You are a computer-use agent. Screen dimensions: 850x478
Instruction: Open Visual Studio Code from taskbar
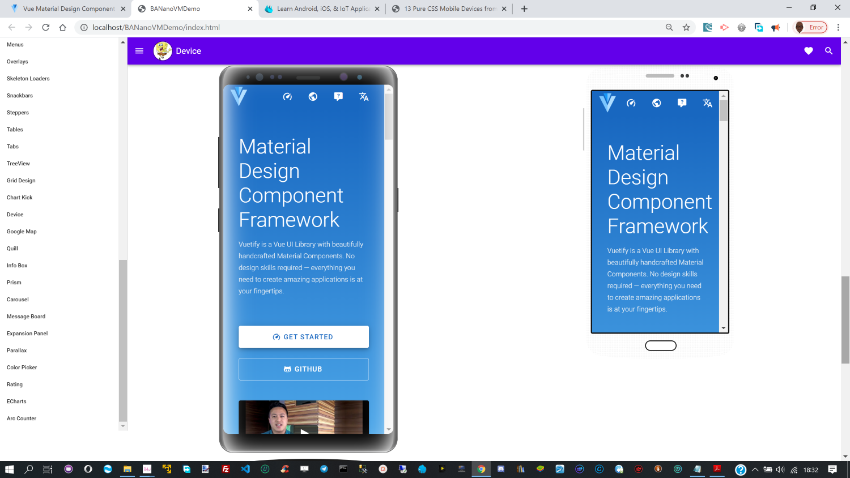(245, 469)
